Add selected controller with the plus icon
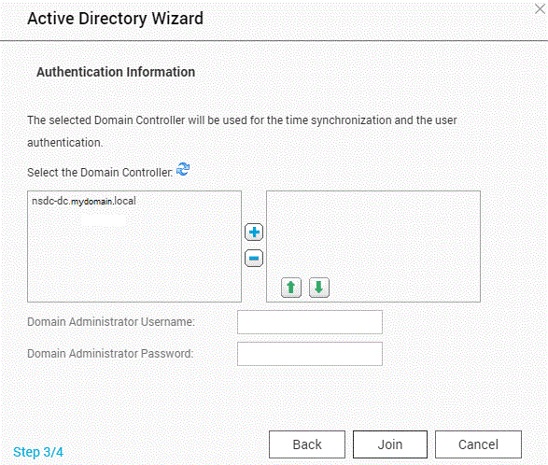The image size is (548, 465). [x=254, y=232]
